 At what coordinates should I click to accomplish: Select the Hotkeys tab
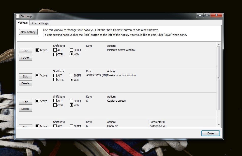pyautogui.click(x=23, y=23)
